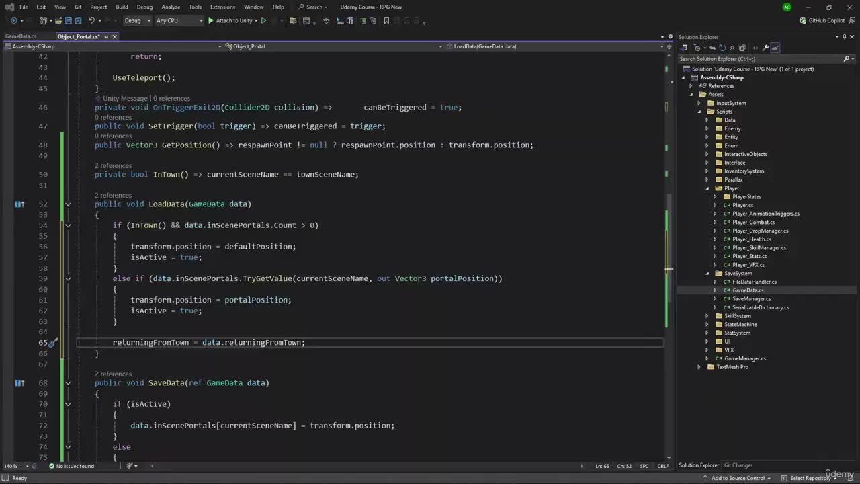Viewport: 860px width, 484px height.
Task: Click Select Repository in status bar
Action: click(810, 478)
